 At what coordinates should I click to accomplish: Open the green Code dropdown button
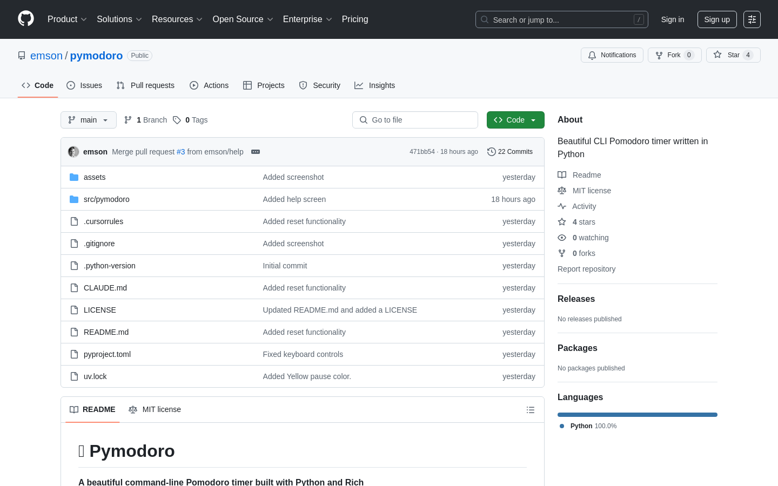click(x=515, y=120)
